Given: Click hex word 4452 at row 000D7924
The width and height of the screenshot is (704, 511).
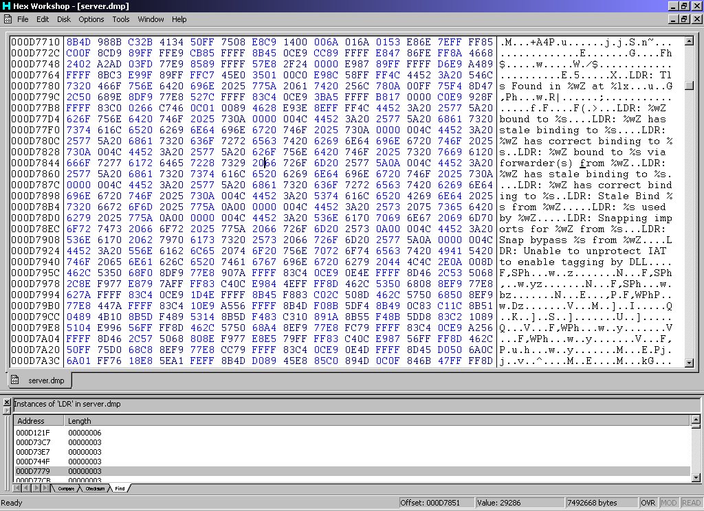Looking at the screenshot, I should point(78,251).
